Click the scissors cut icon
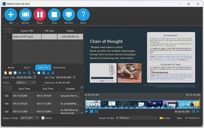Screen dimensions: 204x128 [x=198, y=111]
